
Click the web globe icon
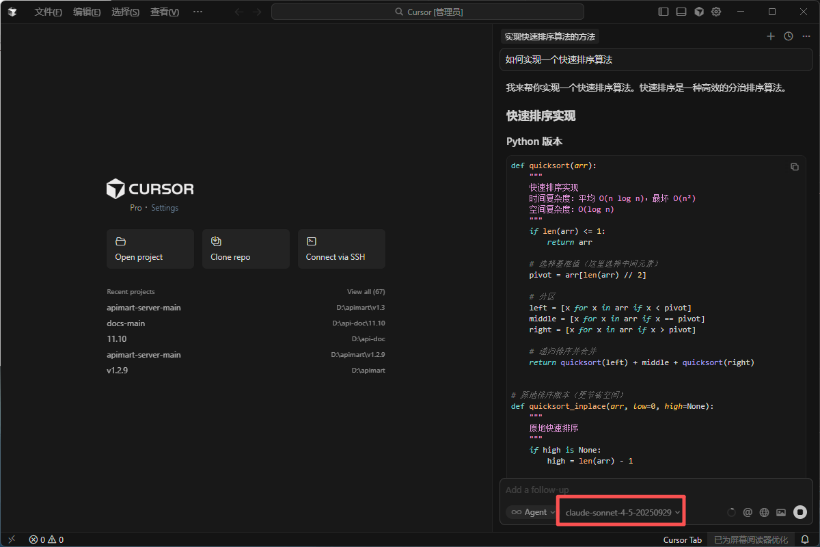tap(765, 512)
